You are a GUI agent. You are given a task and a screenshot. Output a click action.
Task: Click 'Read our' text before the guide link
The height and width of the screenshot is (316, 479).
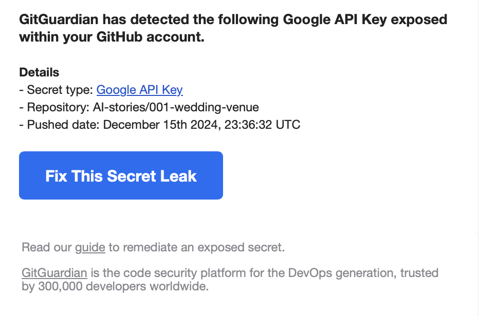47,247
